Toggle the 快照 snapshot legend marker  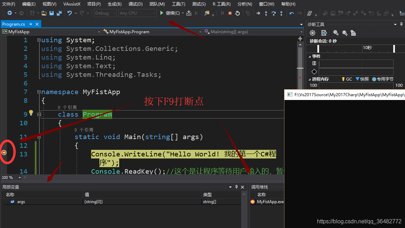(358, 79)
